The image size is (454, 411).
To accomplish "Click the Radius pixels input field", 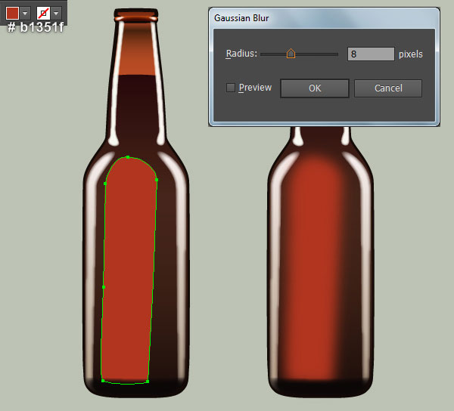I will (x=371, y=54).
